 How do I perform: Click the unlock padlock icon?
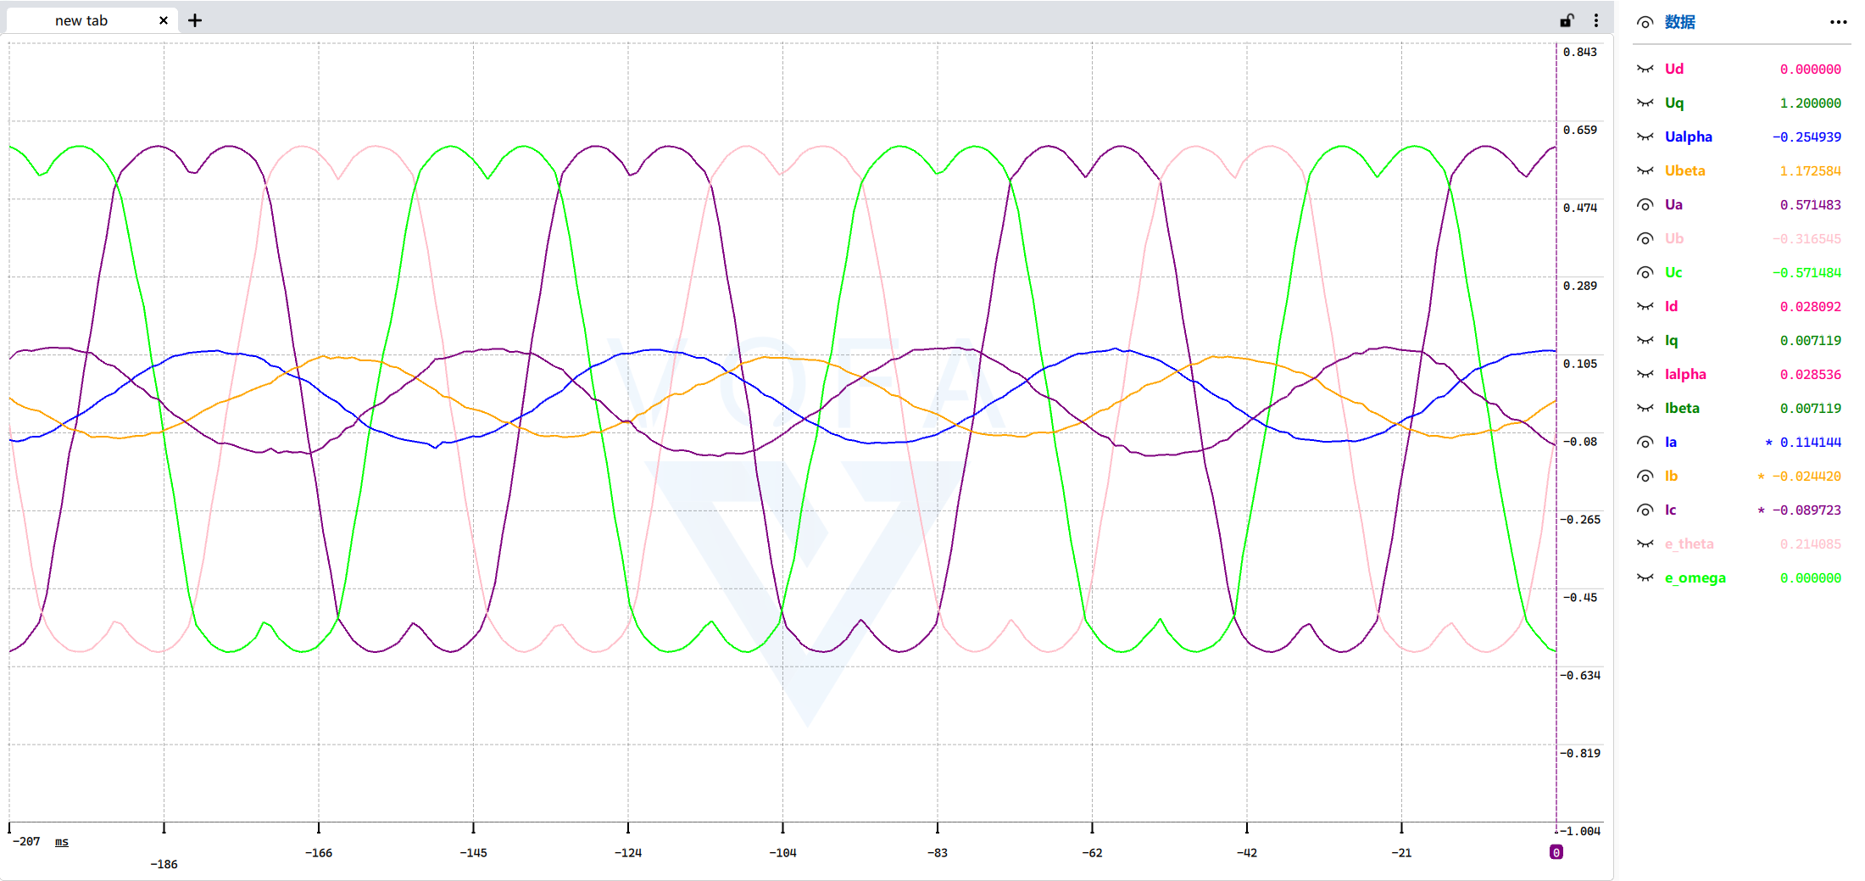coord(1567,20)
